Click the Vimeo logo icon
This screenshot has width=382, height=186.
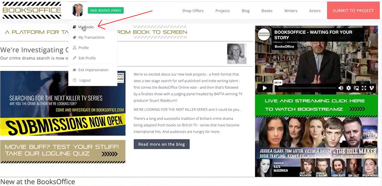(x=371, y=88)
